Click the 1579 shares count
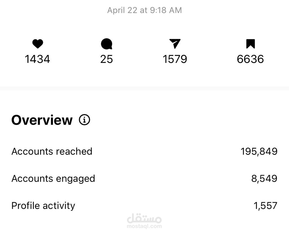Screen dimensions: 289x234 click(175, 59)
